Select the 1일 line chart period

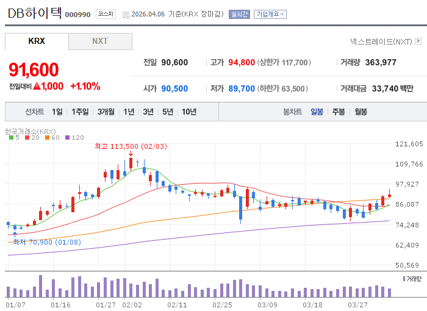point(57,112)
